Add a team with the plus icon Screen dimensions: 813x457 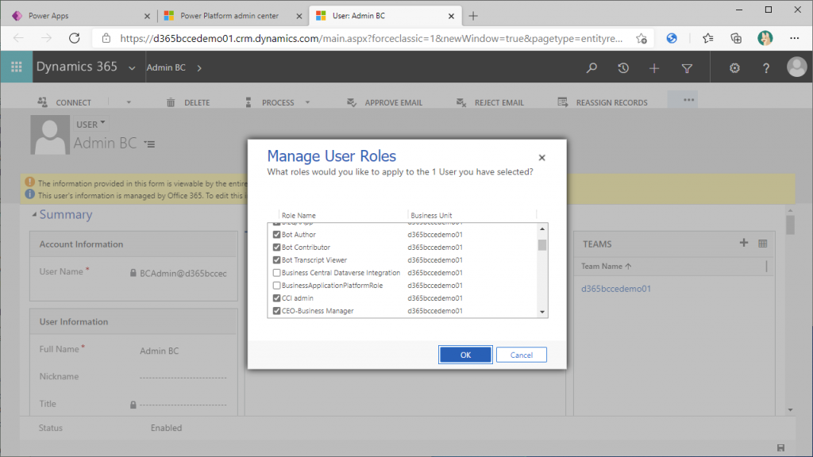(743, 243)
